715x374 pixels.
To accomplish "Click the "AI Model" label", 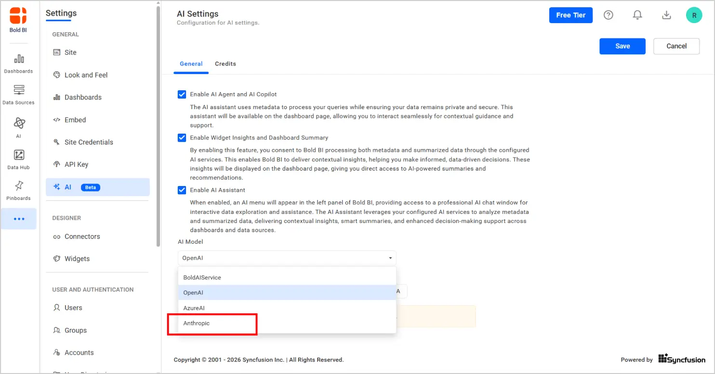I will [x=190, y=242].
